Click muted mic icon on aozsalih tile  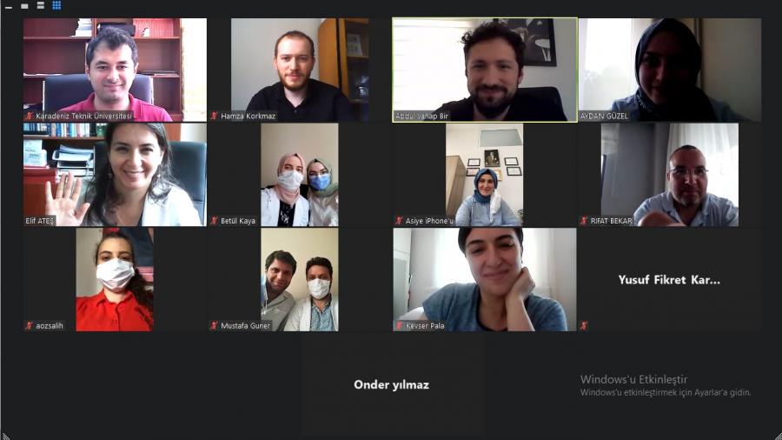click(30, 325)
